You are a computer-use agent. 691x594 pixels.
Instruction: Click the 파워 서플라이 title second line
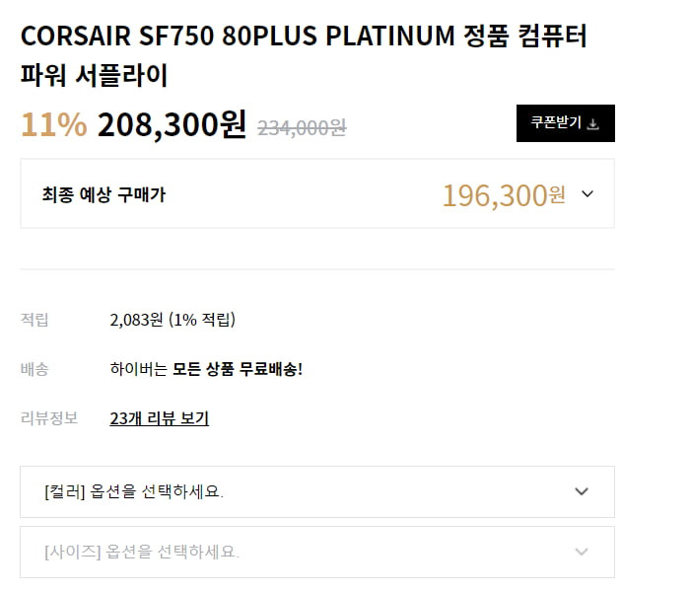coord(94,75)
